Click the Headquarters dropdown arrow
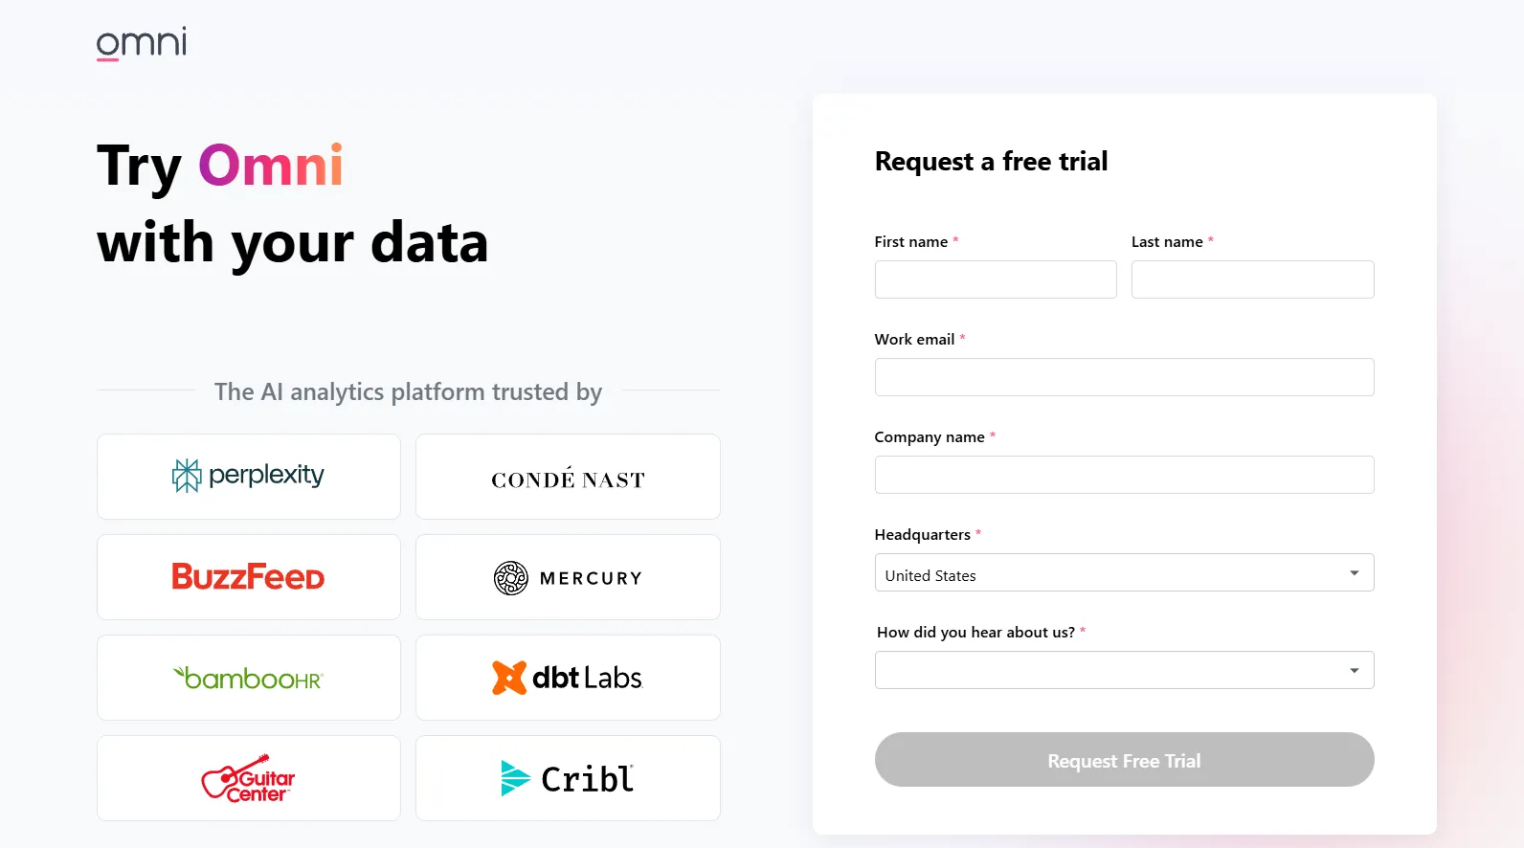The height and width of the screenshot is (848, 1524). pos(1354,573)
